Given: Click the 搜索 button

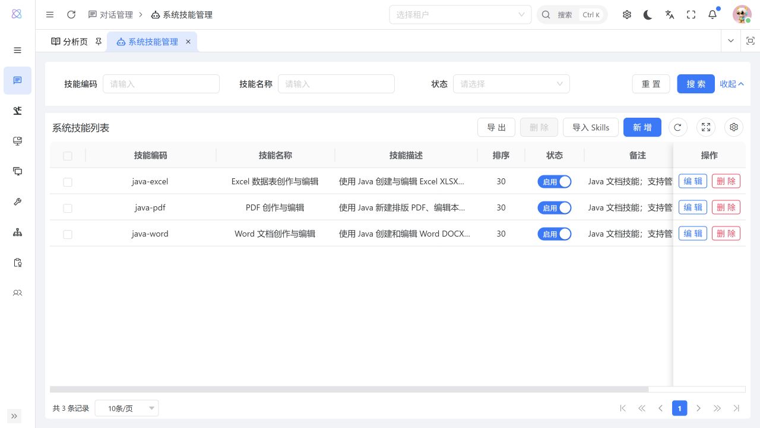Looking at the screenshot, I should [696, 84].
